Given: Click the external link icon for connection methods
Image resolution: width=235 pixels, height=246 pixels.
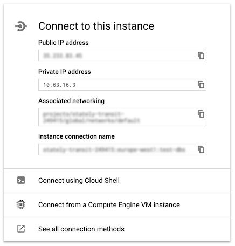Looking at the screenshot, I should pyautogui.click(x=21, y=229).
